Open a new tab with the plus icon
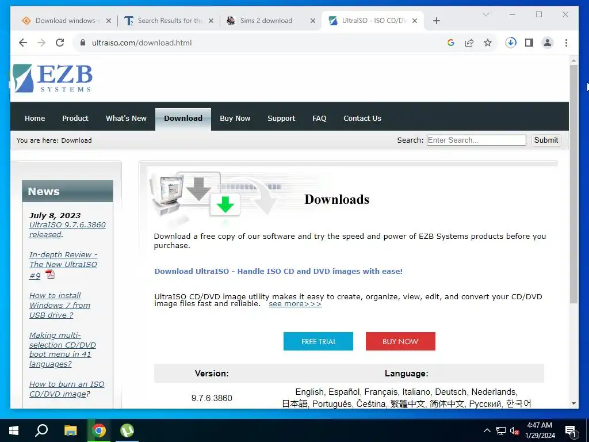The height and width of the screenshot is (442, 589). [436, 21]
